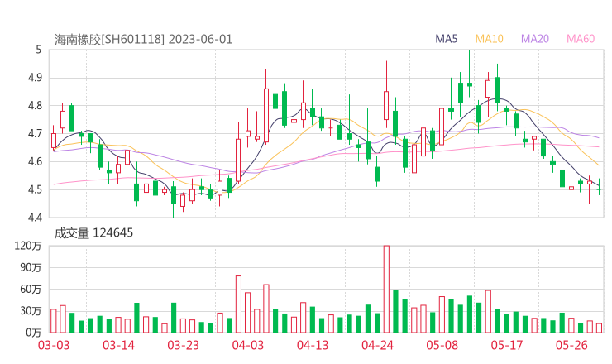Click the 04-13 date axis label

(x=313, y=345)
